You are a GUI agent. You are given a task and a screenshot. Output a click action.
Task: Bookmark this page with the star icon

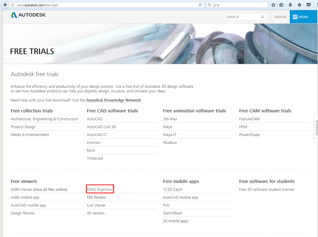tap(273, 5)
